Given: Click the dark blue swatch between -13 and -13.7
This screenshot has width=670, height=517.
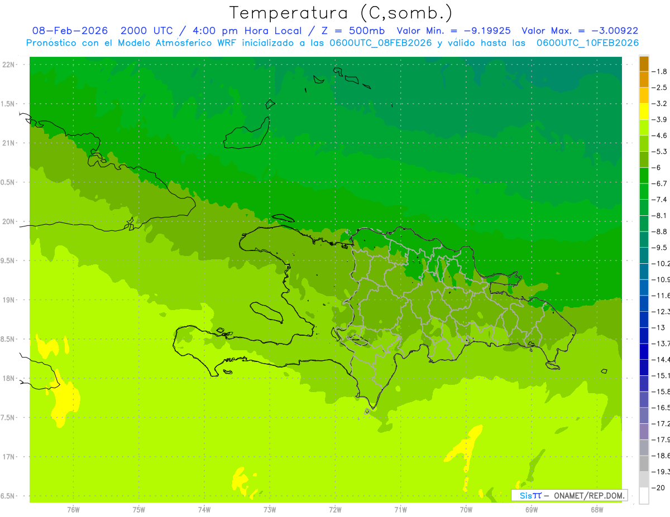Looking at the screenshot, I should click(x=644, y=335).
